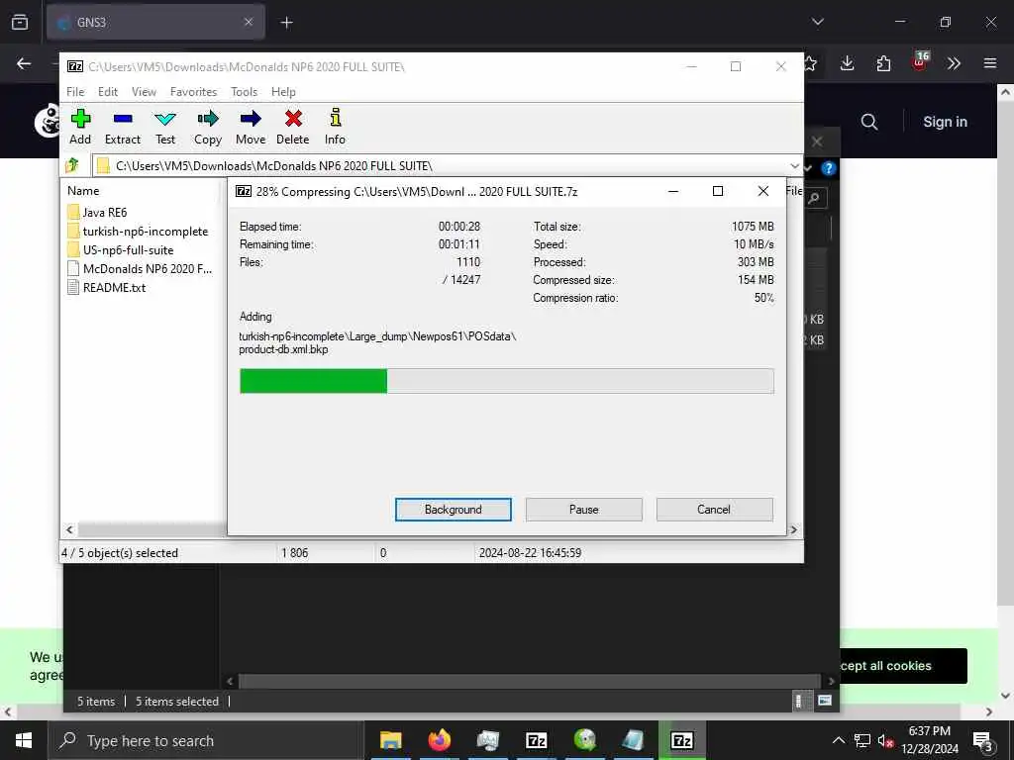List all browser tabs dropdown
This screenshot has height=760, width=1014.
(x=818, y=22)
